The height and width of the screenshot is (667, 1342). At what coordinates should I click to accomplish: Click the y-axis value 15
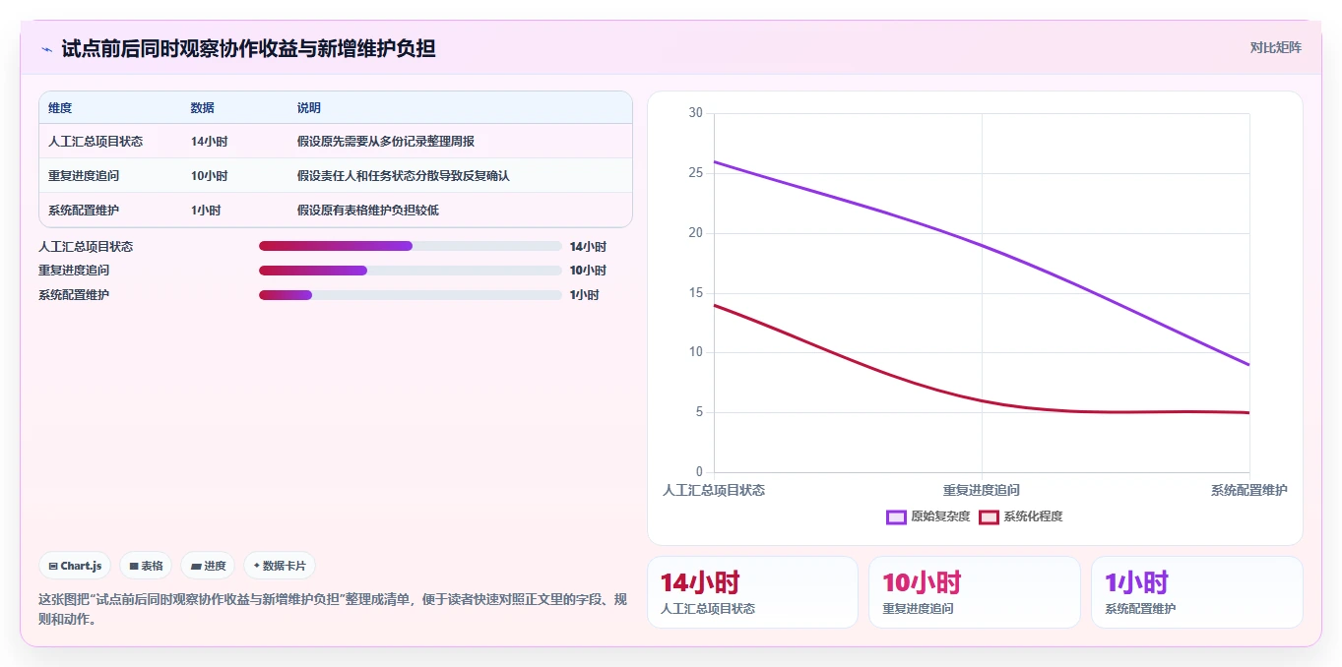tap(695, 293)
